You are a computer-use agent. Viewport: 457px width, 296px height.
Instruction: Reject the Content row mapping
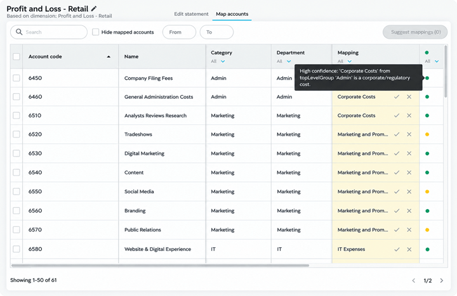[409, 172]
